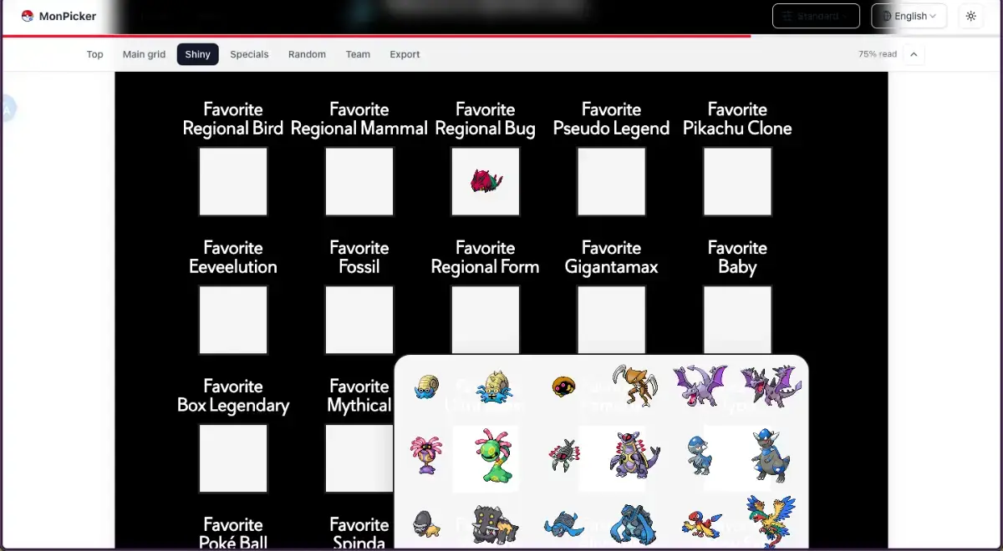Click the 75% read progress label
This screenshot has width=1003, height=551.
[878, 54]
